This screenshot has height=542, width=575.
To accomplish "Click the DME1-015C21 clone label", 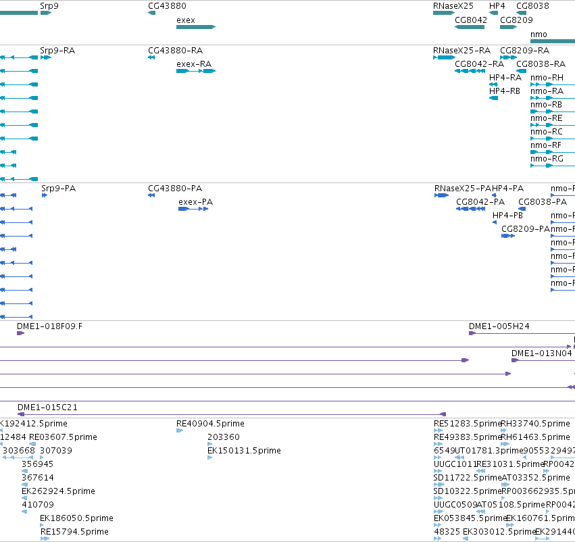I will (x=47, y=407).
